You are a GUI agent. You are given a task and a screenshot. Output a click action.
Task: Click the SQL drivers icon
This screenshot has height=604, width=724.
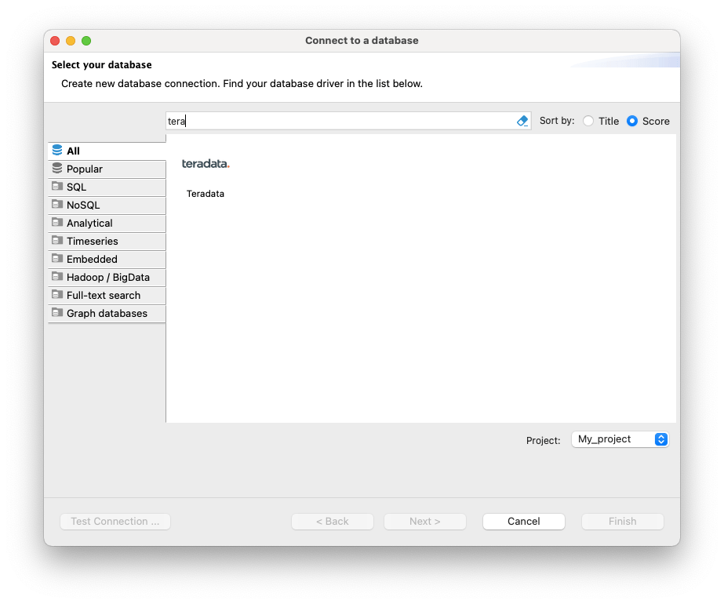[x=57, y=187]
